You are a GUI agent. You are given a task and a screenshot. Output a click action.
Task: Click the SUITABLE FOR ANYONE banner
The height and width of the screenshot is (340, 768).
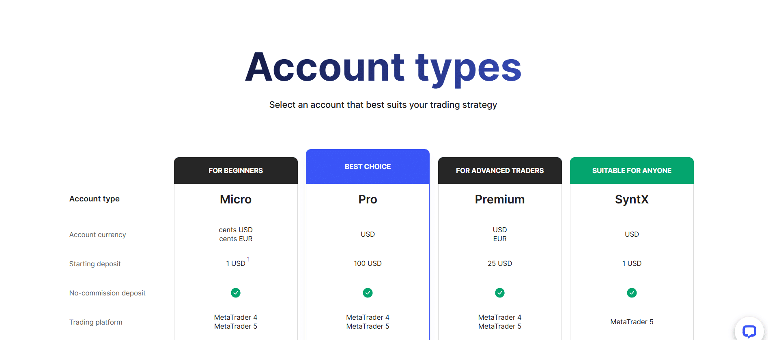631,170
